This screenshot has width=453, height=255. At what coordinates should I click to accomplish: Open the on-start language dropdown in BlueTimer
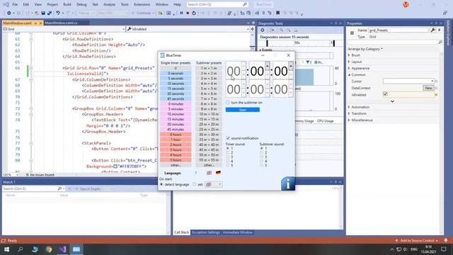tap(214, 184)
